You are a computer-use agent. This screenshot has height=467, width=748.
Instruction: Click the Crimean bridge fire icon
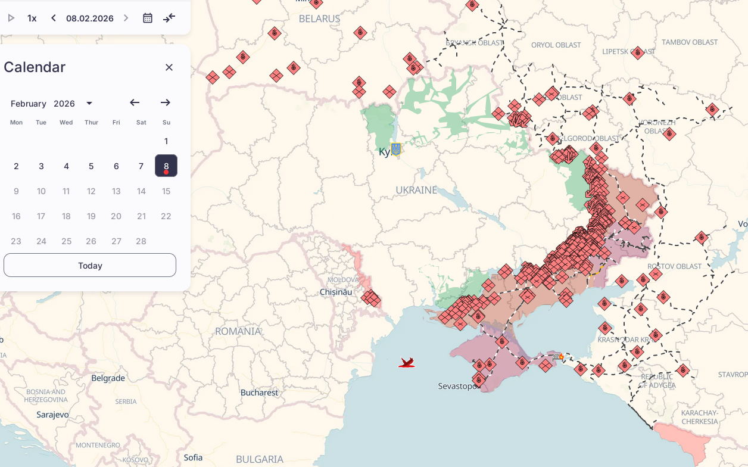(558, 357)
